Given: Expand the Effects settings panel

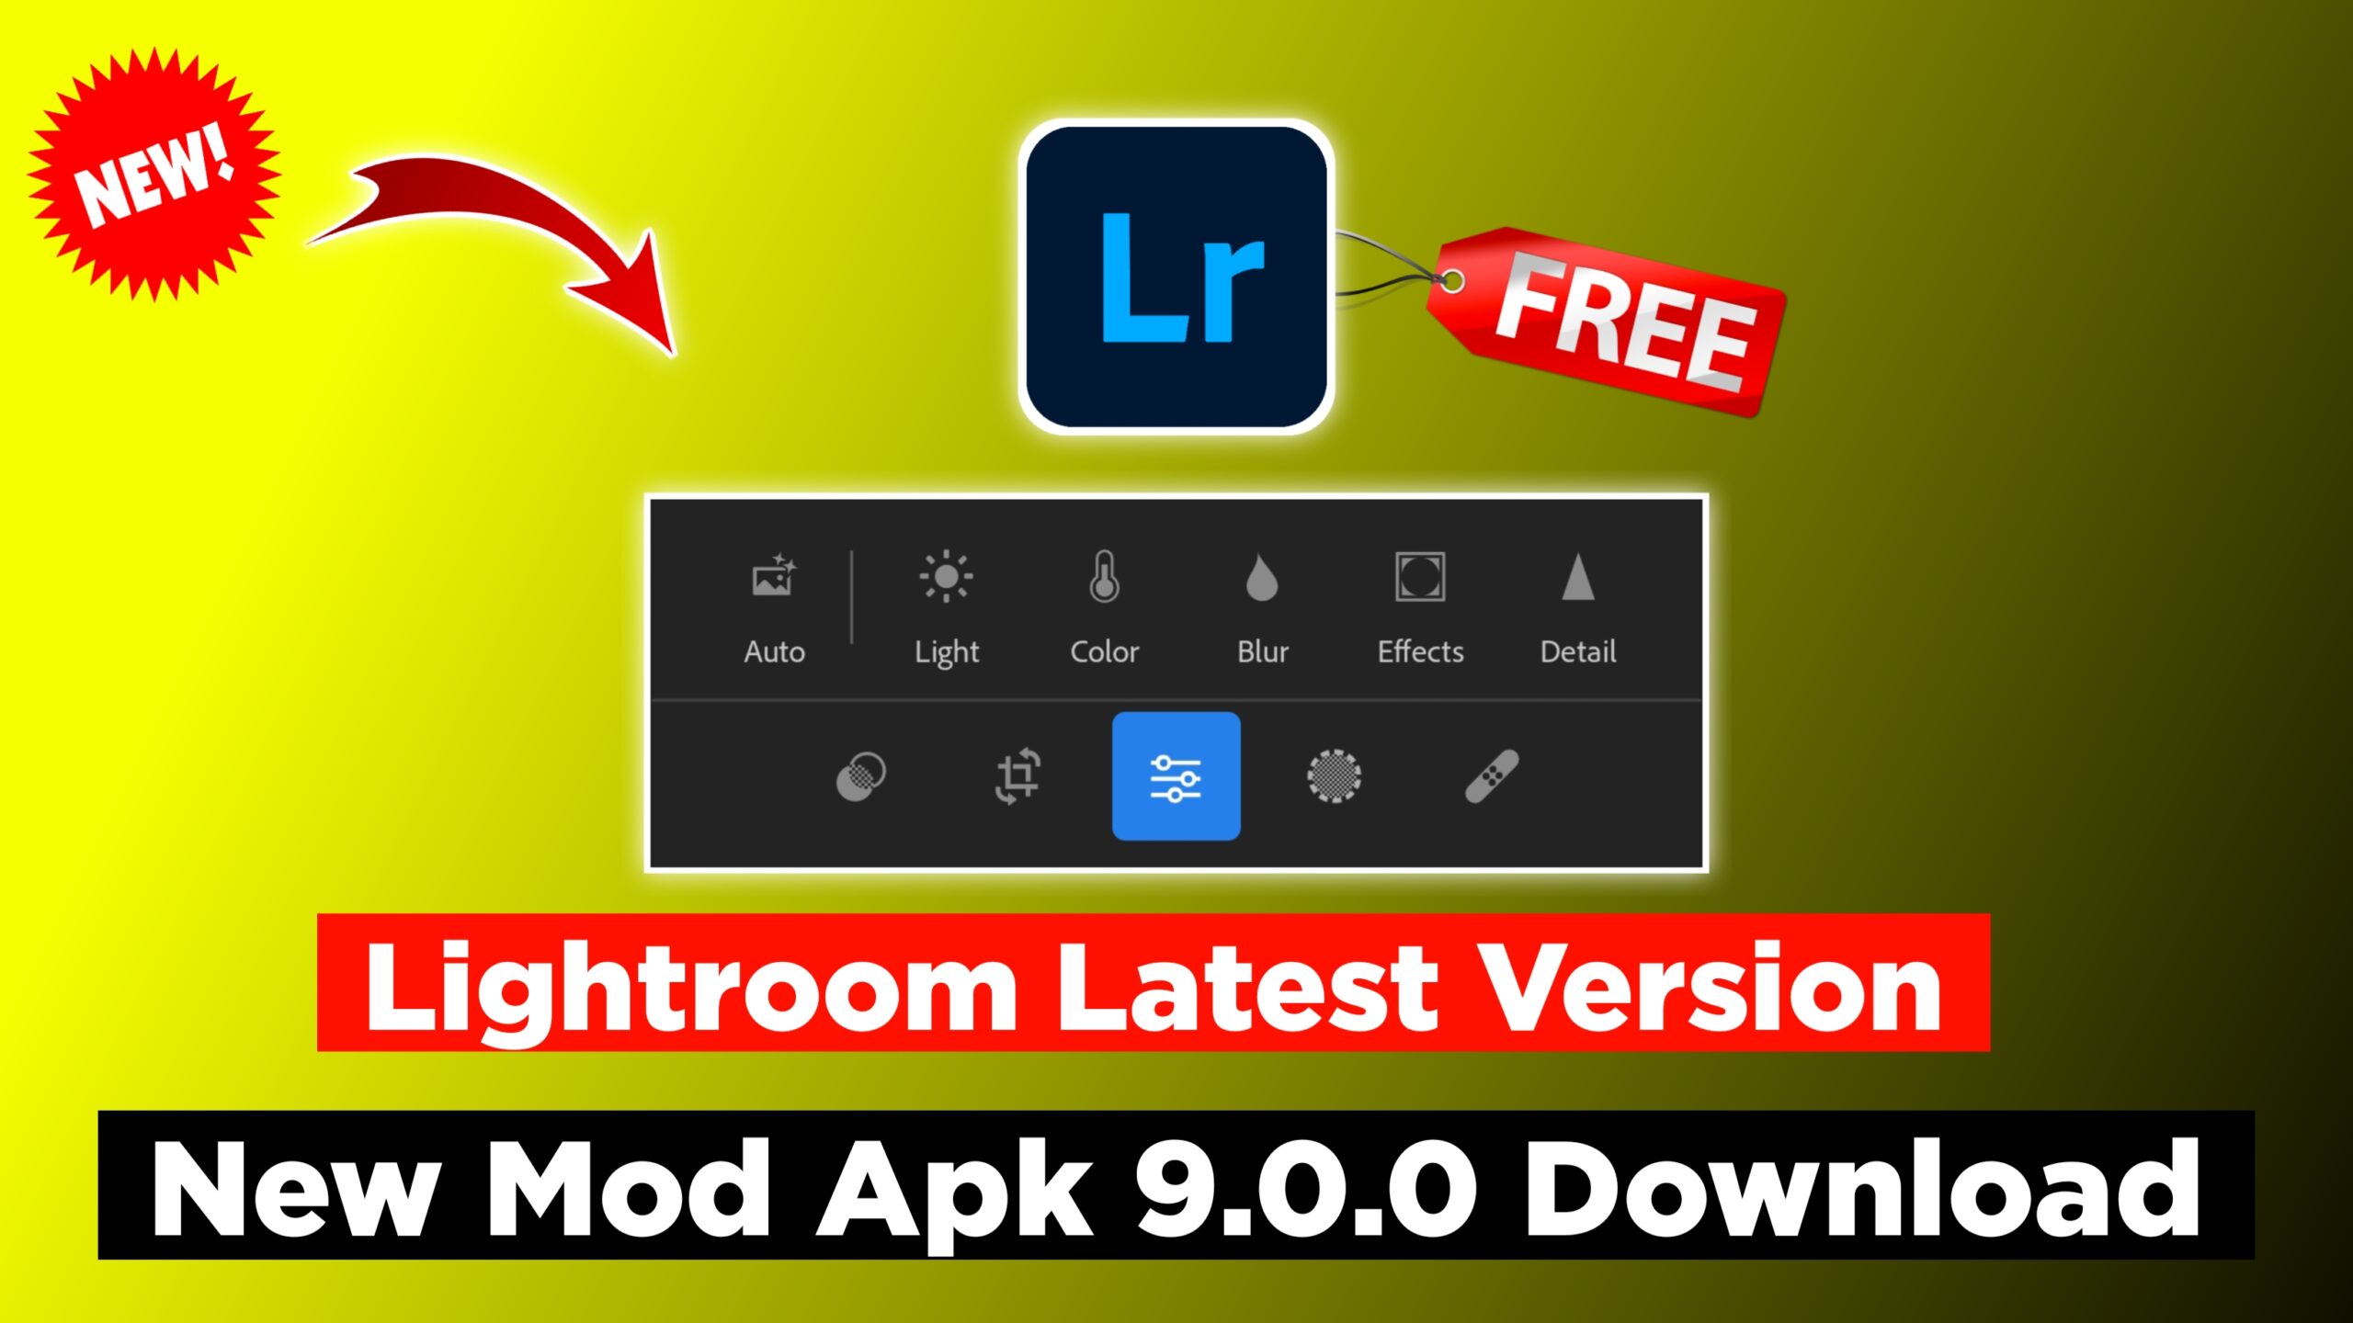Looking at the screenshot, I should (1420, 605).
